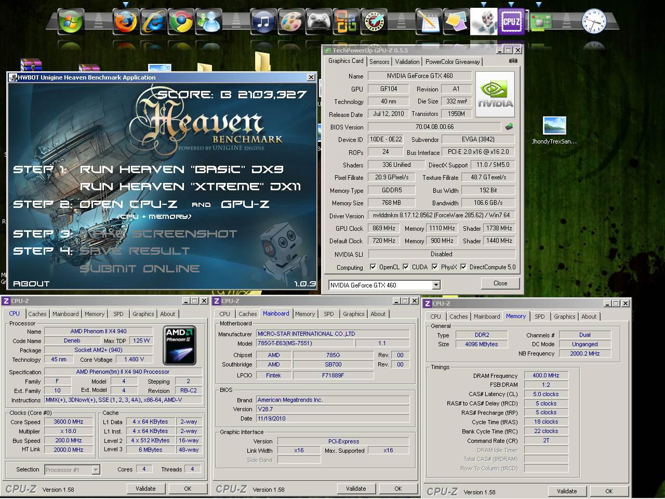
Task: Click Save Result in Heaven step 4
Action: tap(135, 251)
